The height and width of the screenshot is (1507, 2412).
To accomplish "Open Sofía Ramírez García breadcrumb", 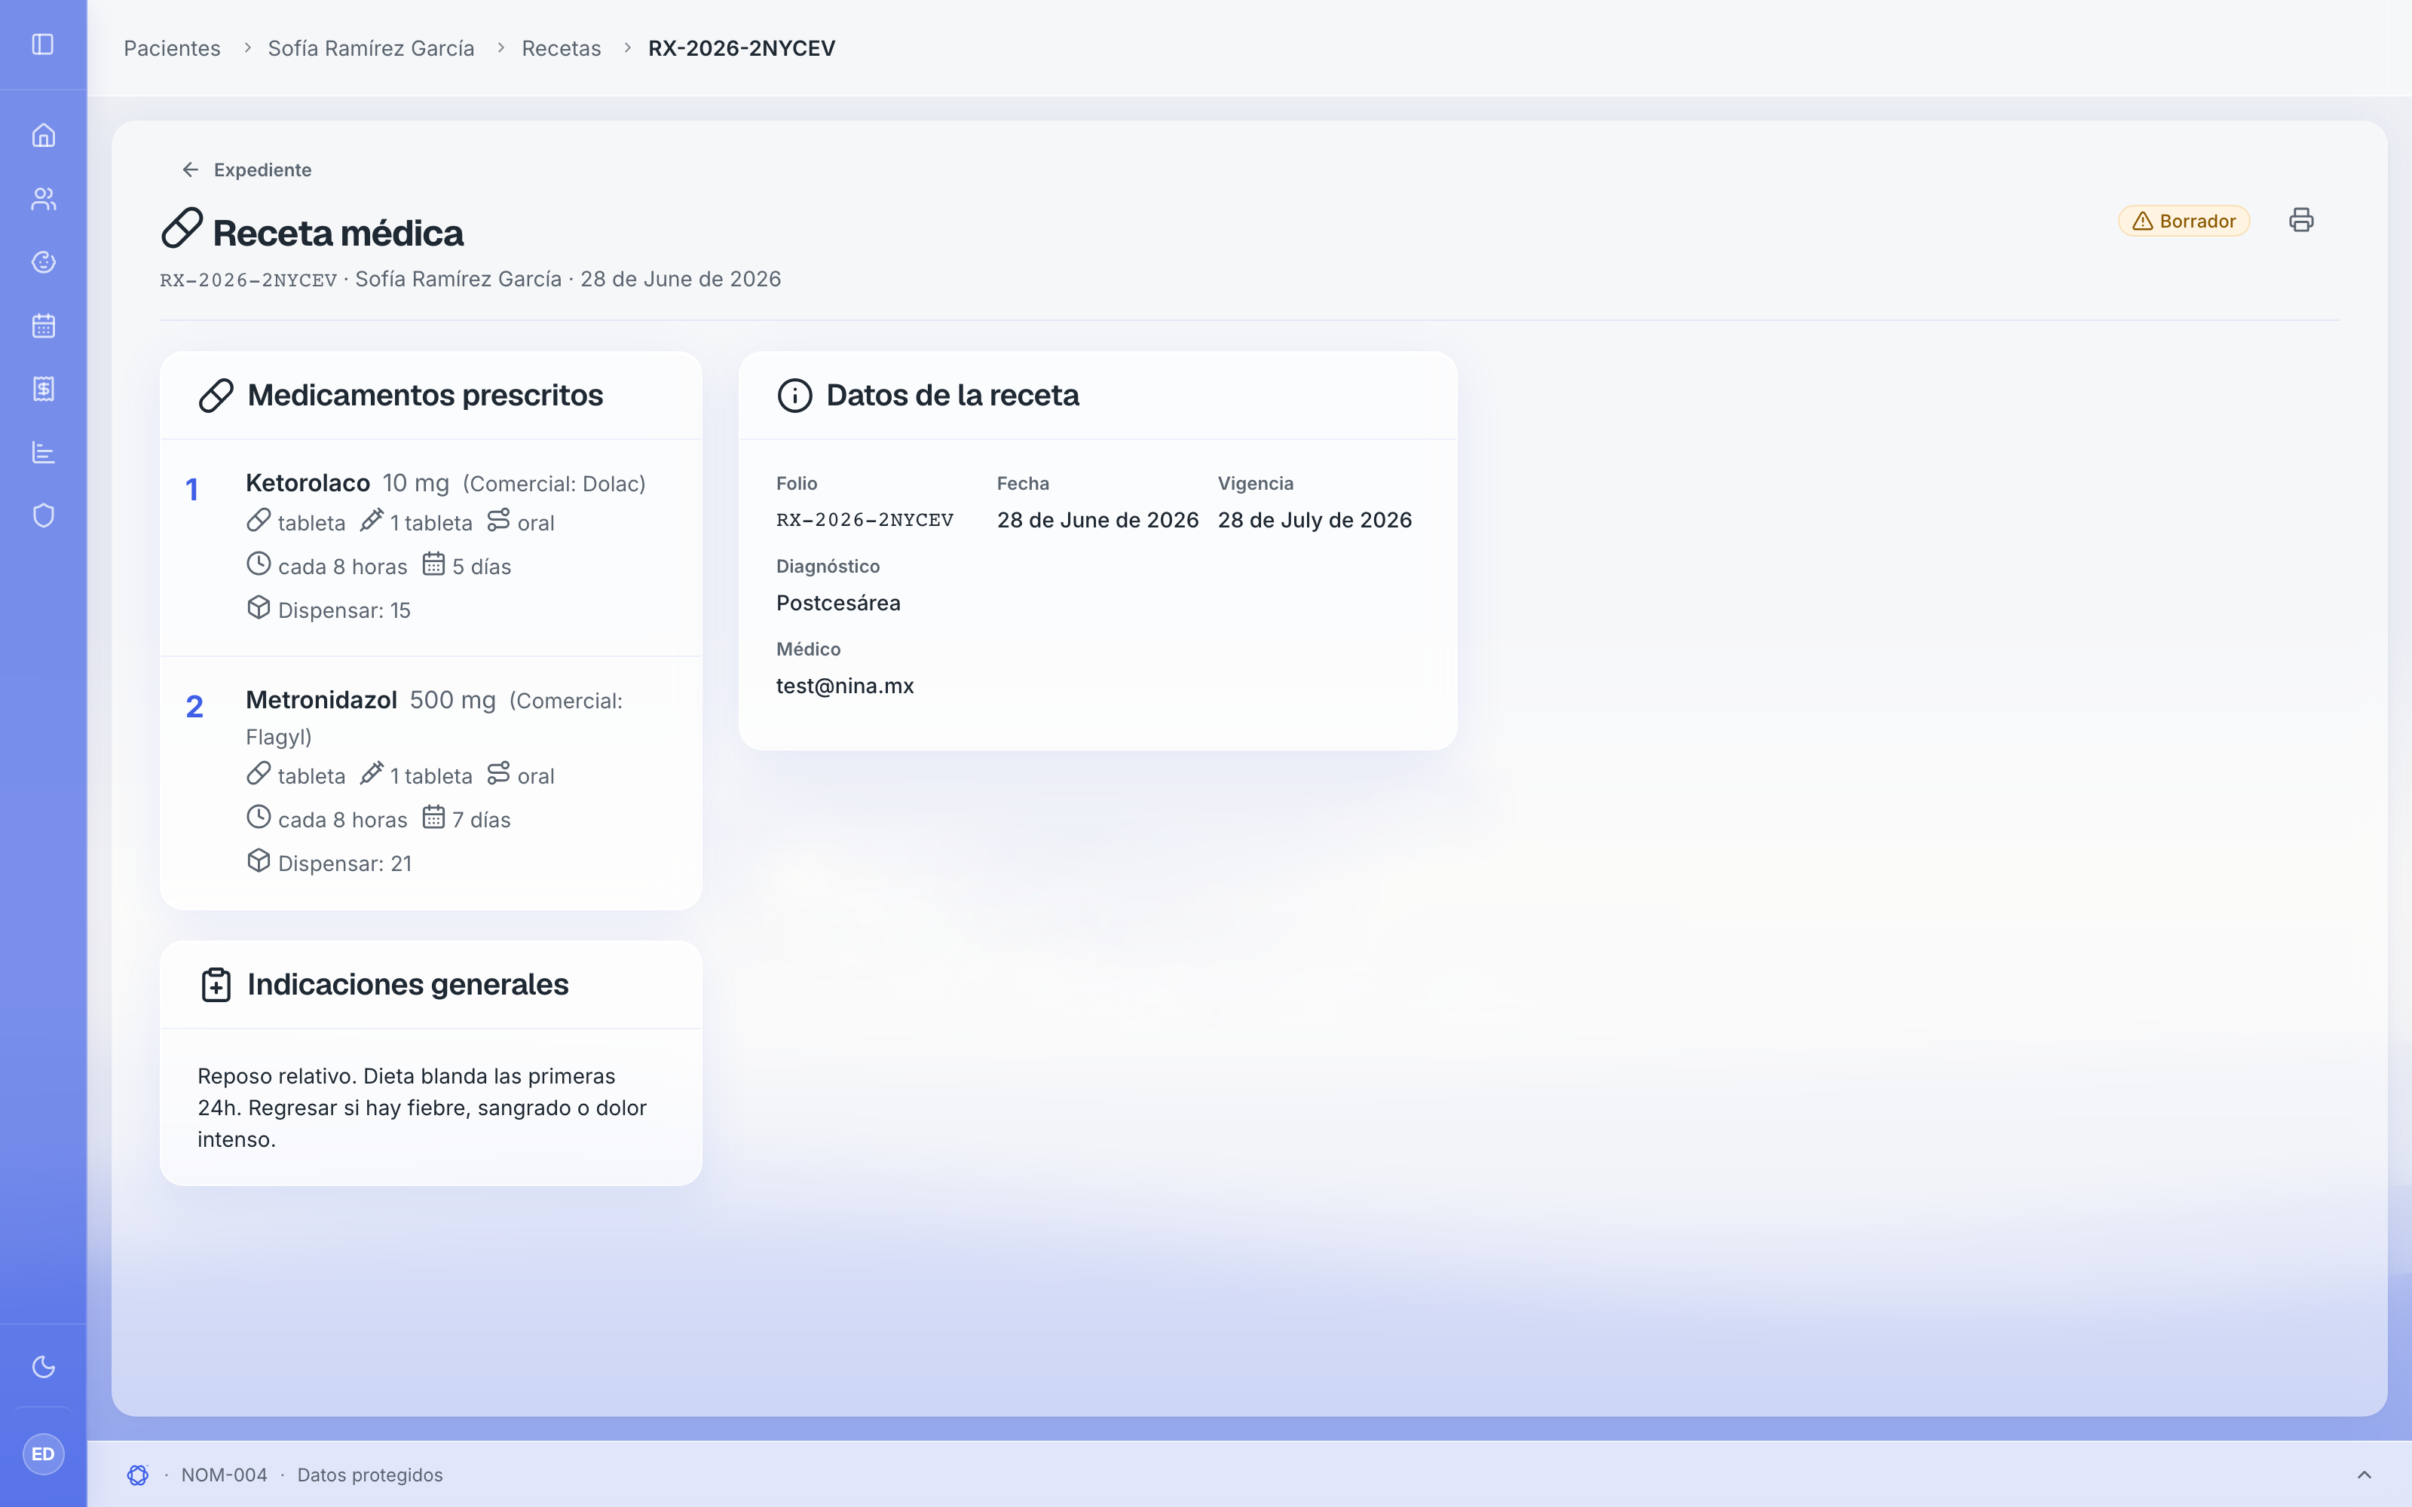I will point(371,47).
